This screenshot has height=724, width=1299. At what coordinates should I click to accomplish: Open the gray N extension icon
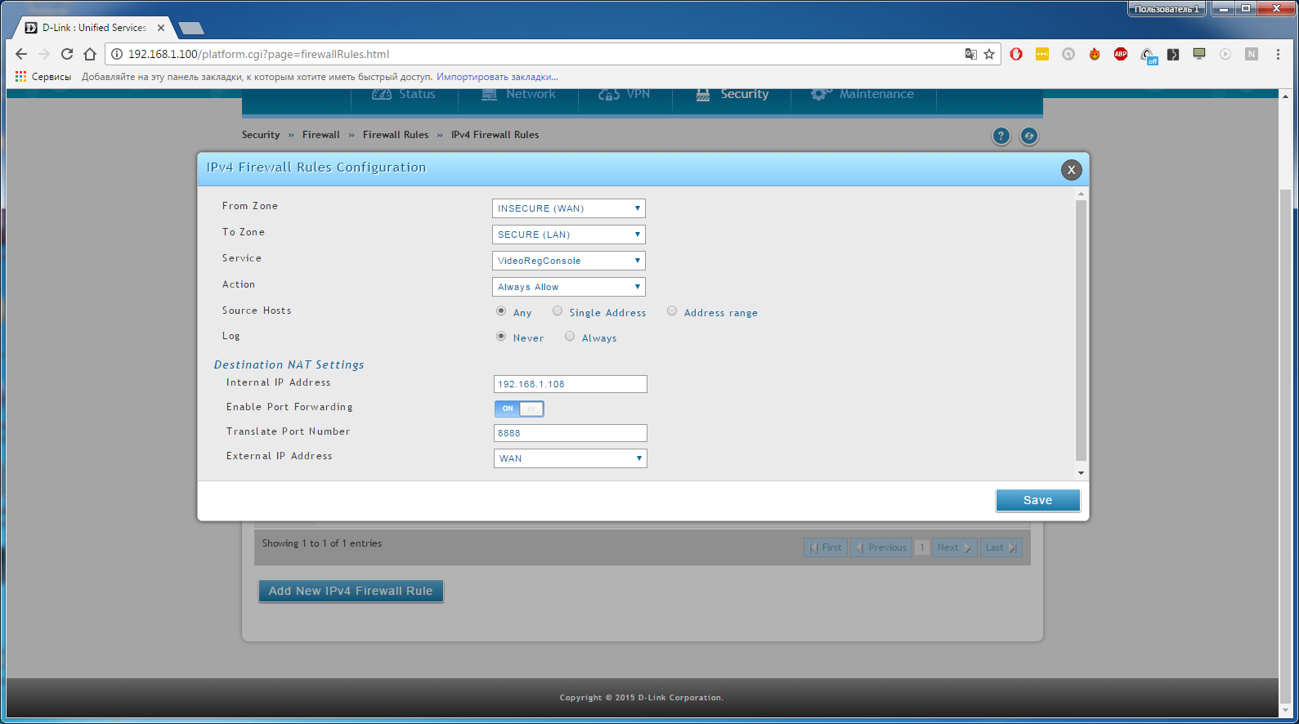[x=1252, y=54]
